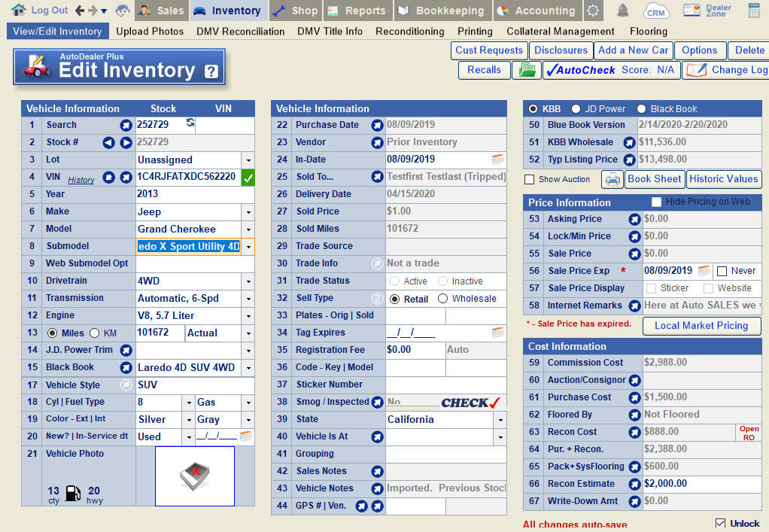Open the Sale Price Exp calendar icon

[x=704, y=271]
